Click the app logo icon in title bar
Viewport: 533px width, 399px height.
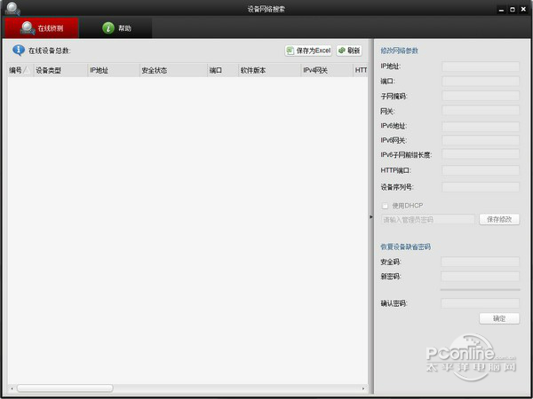(13, 9)
